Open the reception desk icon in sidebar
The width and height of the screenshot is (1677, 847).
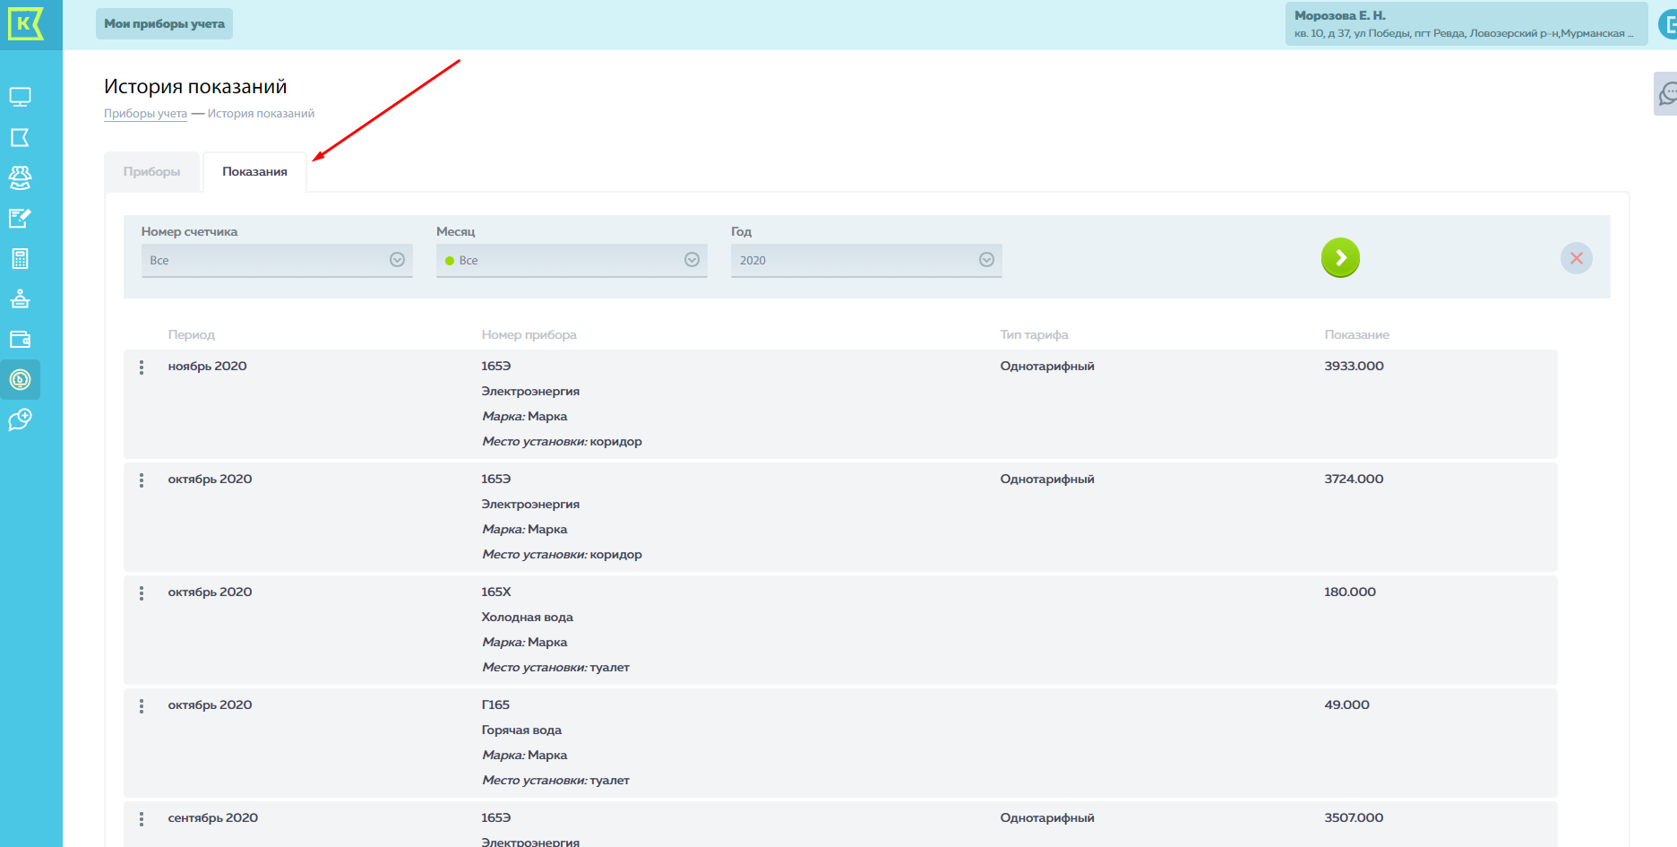[20, 299]
